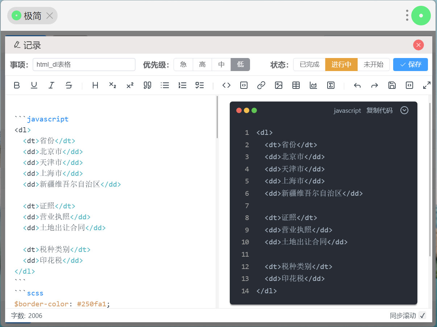Set status to 已完成
The image size is (437, 327).
pos(309,65)
